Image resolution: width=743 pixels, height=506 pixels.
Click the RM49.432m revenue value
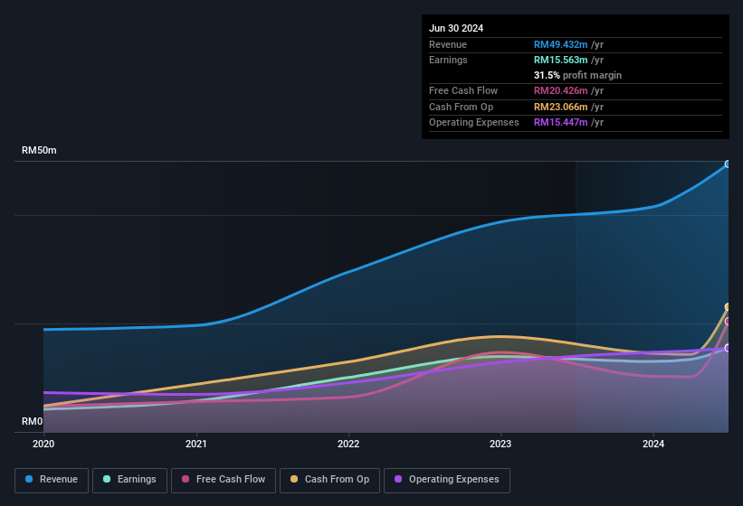[560, 44]
